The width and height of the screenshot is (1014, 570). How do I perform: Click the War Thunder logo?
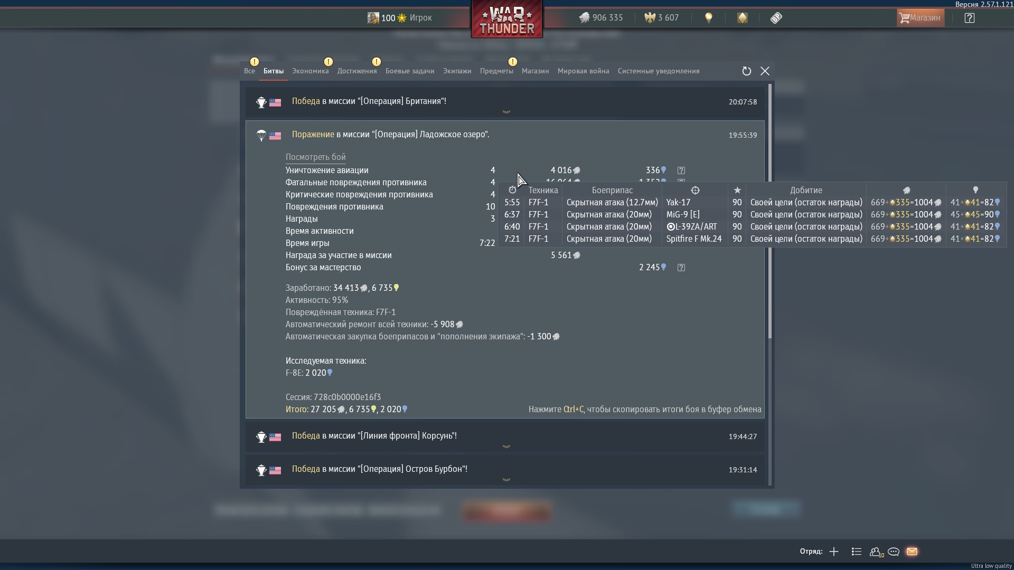pyautogui.click(x=507, y=19)
